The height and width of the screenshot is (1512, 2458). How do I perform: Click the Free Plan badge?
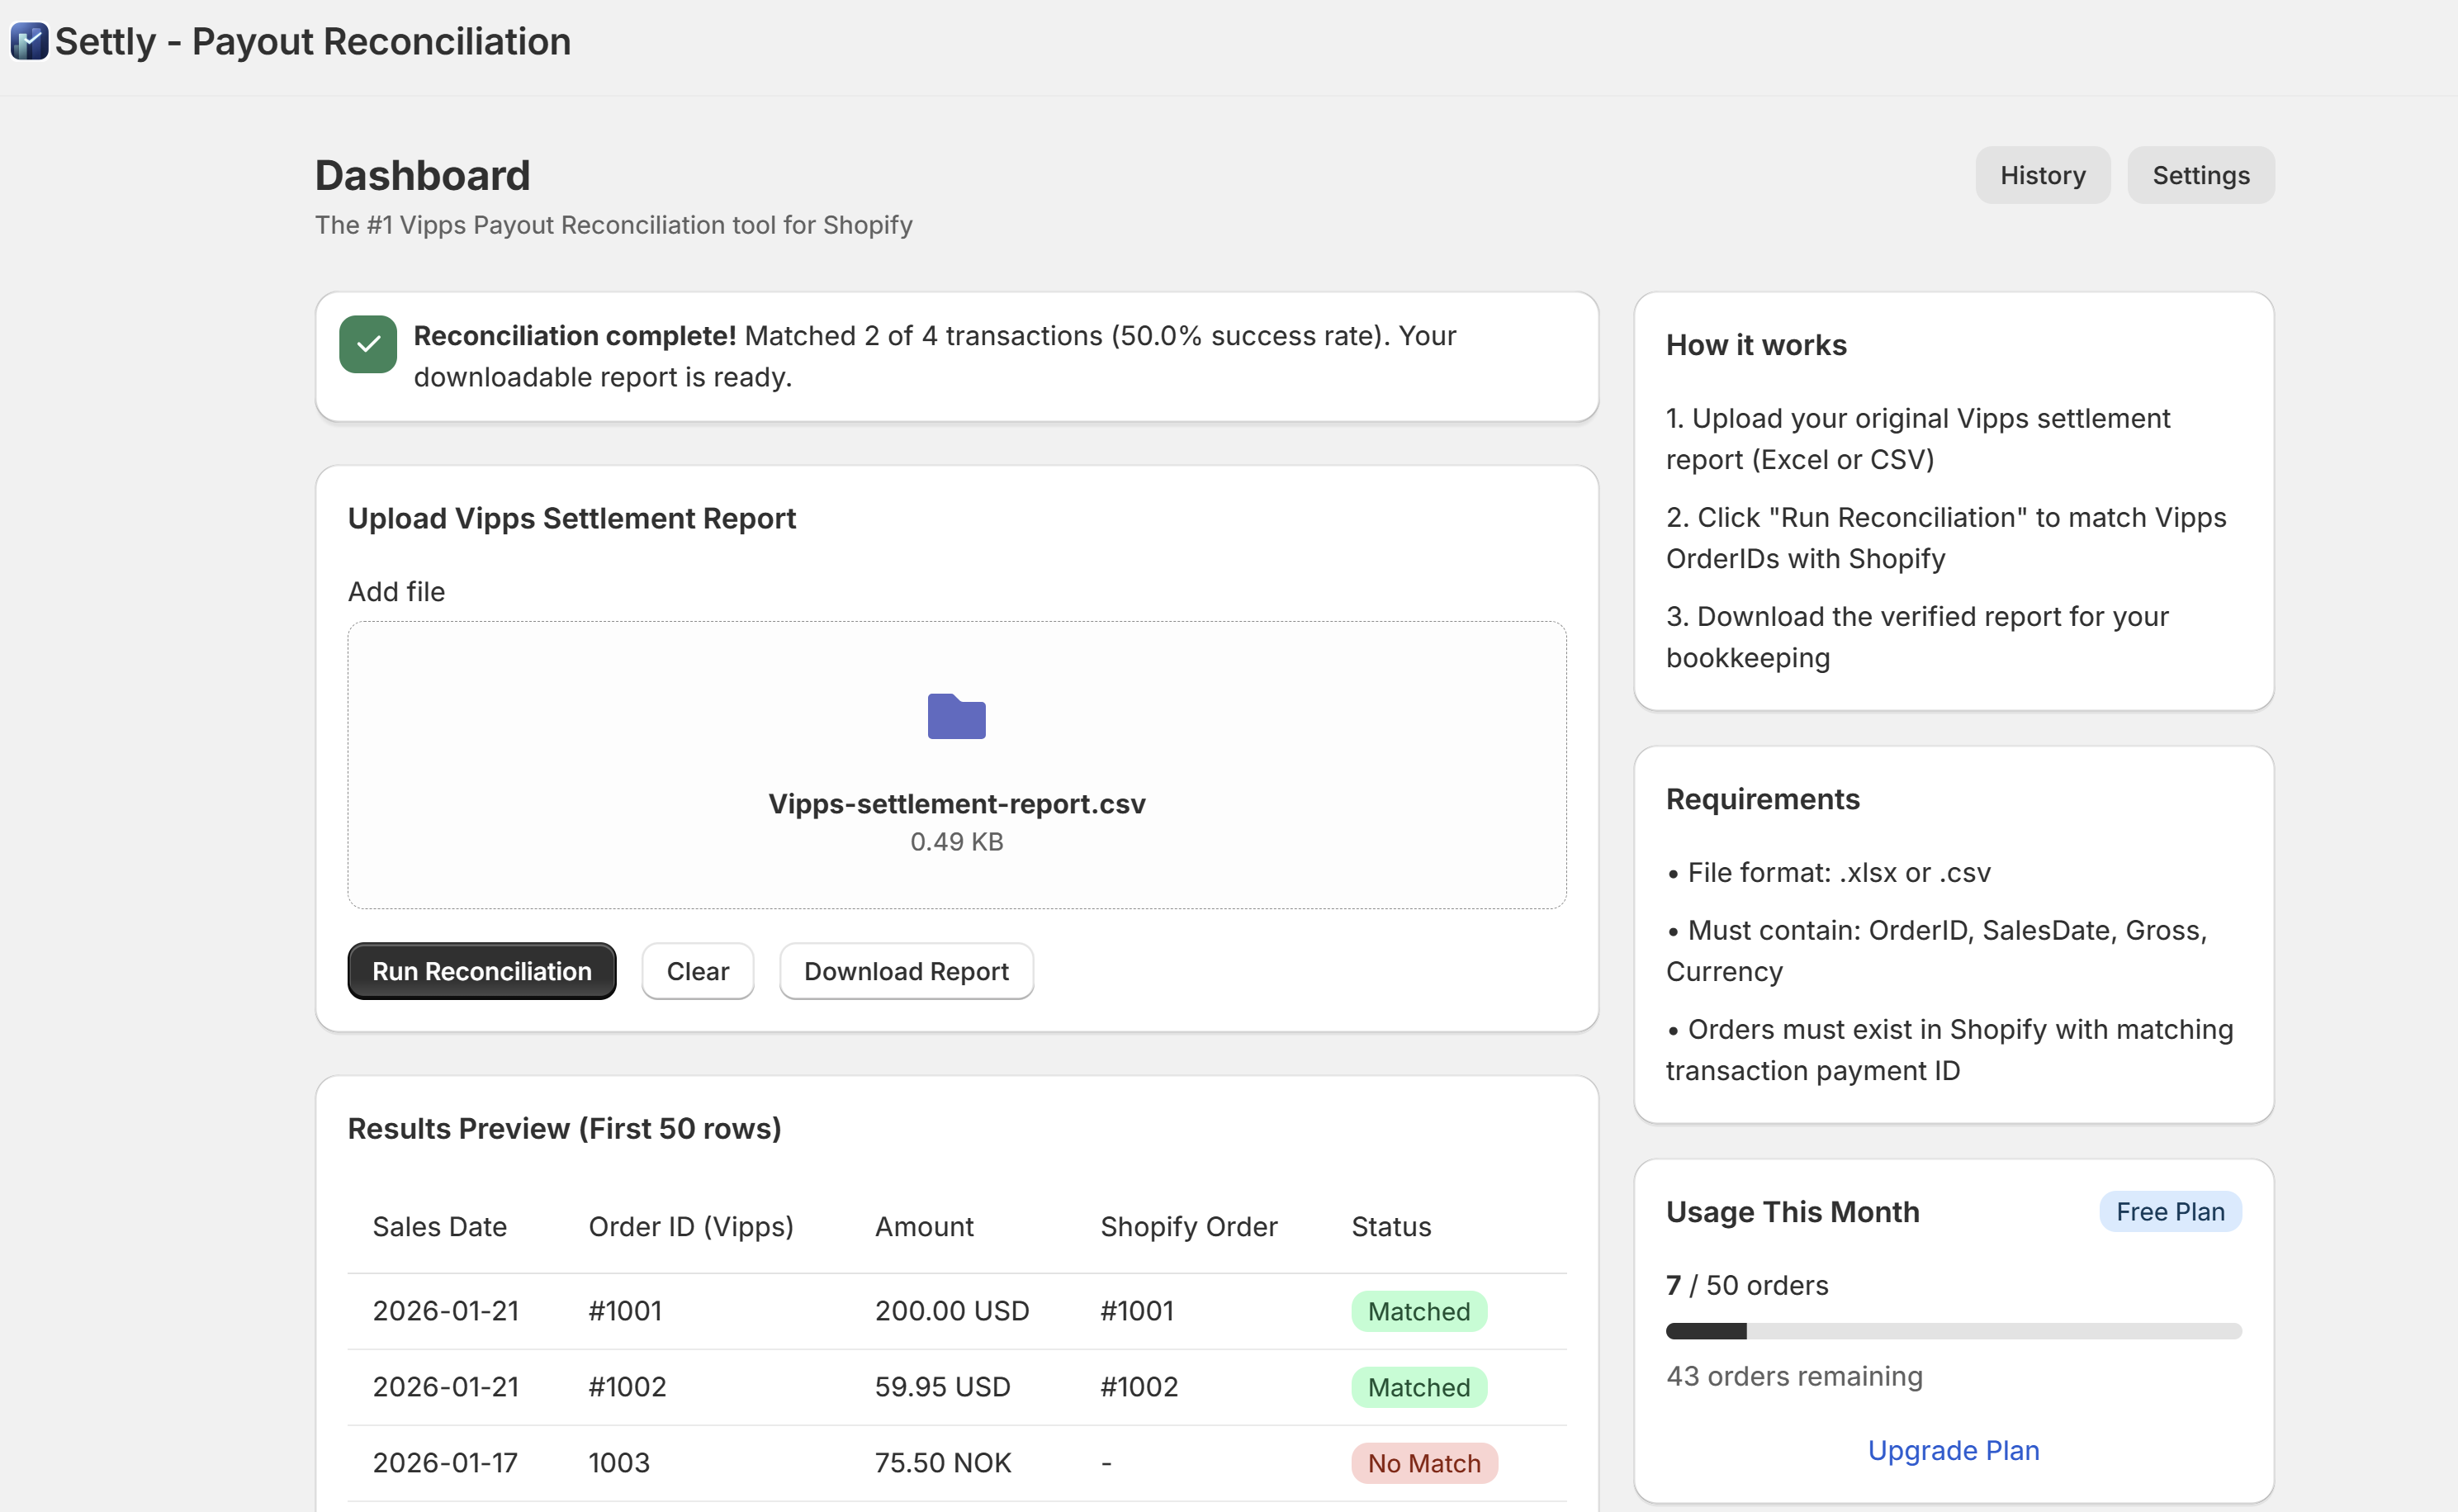tap(2169, 1212)
